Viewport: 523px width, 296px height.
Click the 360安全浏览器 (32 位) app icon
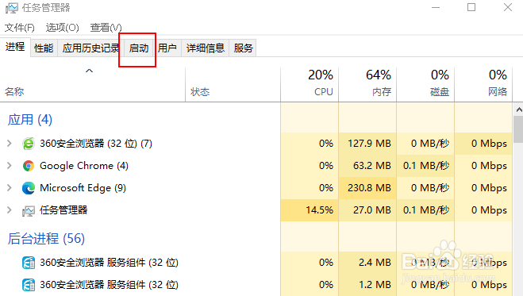[29, 144]
